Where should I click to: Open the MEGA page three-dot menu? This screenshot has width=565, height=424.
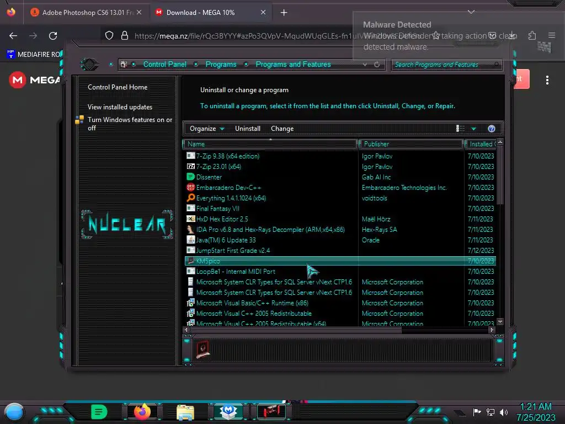(x=547, y=80)
